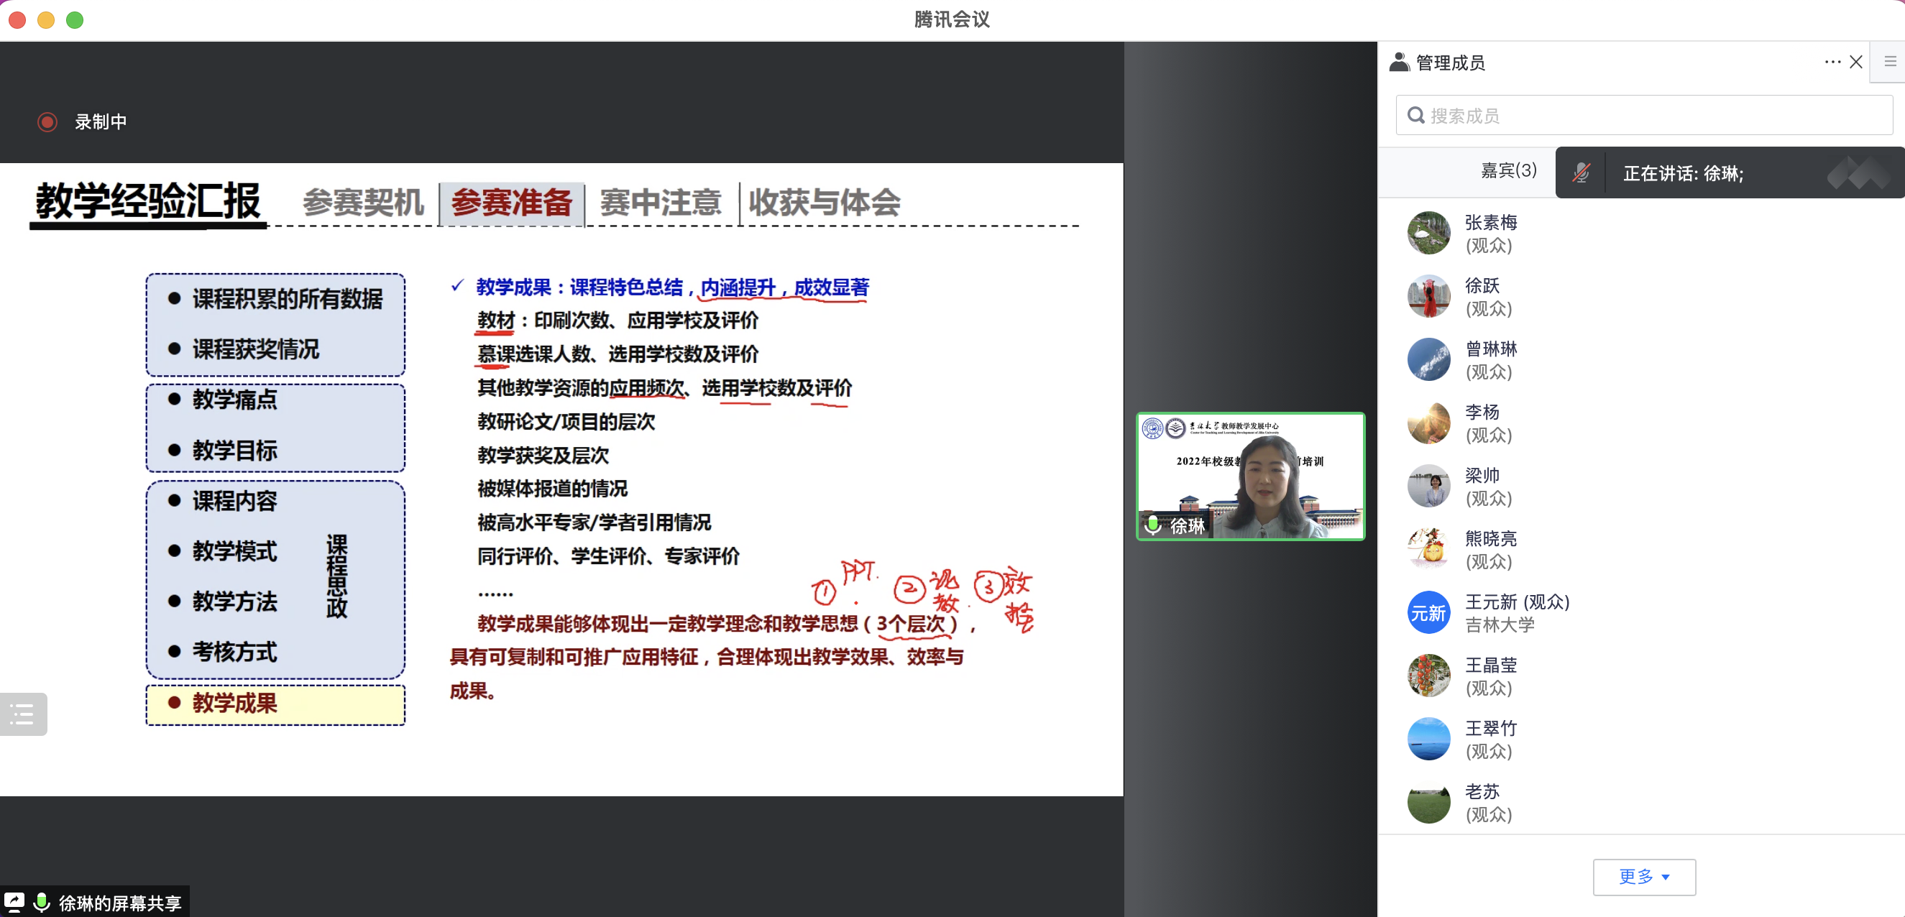
Task: Select member name 老苏
Action: pyautogui.click(x=1482, y=791)
